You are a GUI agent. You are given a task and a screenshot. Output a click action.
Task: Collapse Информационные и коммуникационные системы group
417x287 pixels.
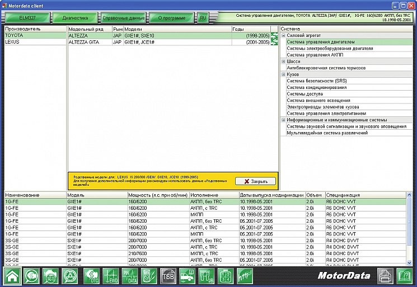tap(283, 120)
